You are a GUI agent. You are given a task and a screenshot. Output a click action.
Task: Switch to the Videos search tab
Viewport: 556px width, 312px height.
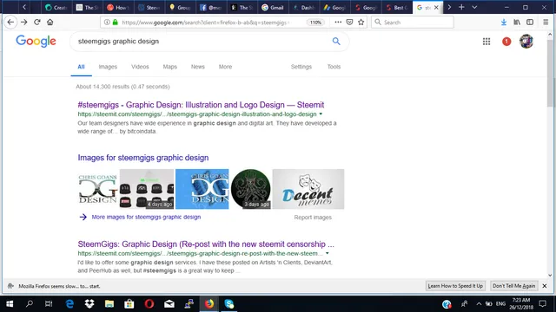[140, 67]
